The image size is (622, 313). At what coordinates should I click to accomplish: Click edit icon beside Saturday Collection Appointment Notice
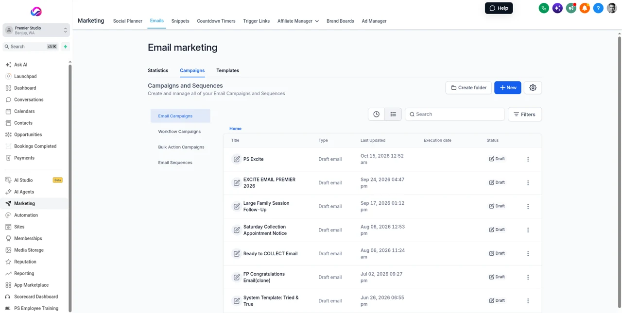237,230
